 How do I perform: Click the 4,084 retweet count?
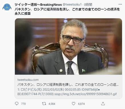coord(52,104)
